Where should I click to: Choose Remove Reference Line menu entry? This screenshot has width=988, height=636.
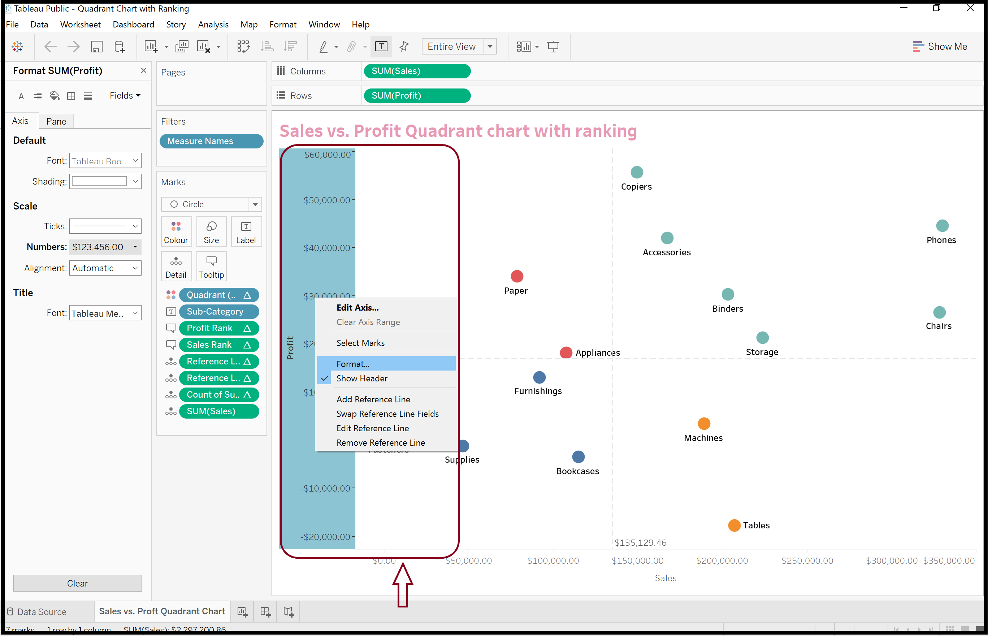click(x=386, y=443)
